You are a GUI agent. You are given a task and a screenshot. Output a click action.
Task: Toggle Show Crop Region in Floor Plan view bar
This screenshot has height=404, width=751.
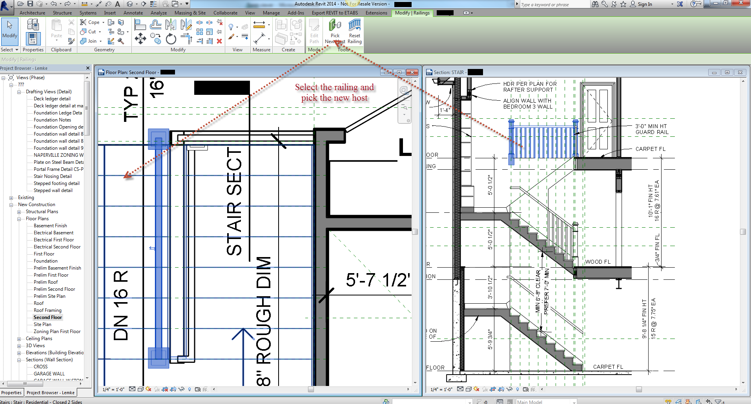[x=173, y=389]
